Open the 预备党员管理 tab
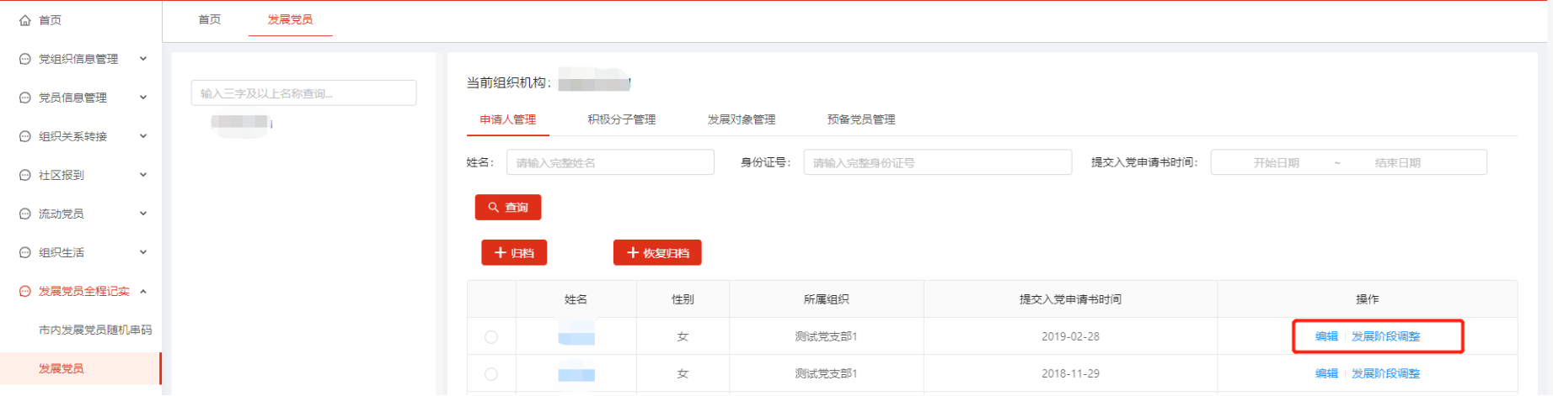Viewport: 1553px width, 396px height. pos(860,119)
